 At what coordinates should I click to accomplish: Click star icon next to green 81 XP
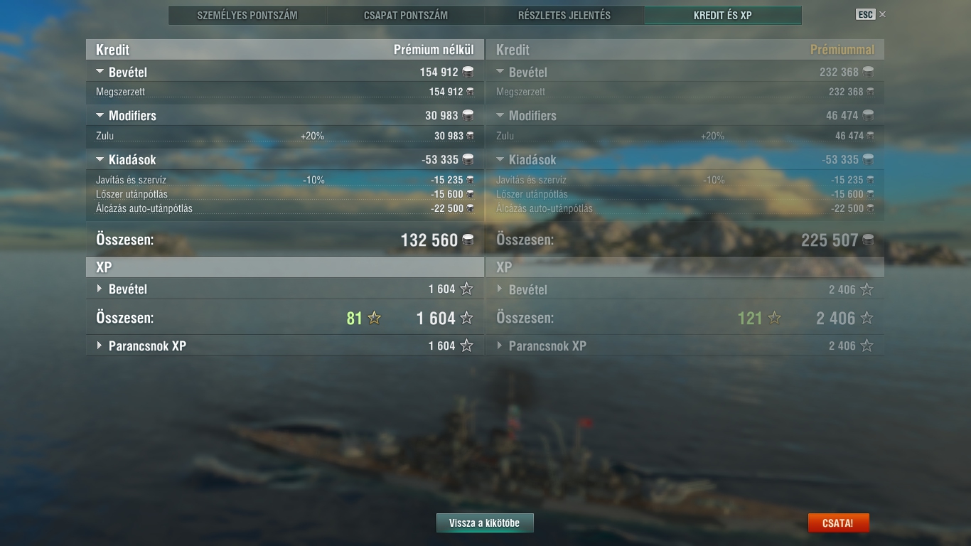click(375, 318)
